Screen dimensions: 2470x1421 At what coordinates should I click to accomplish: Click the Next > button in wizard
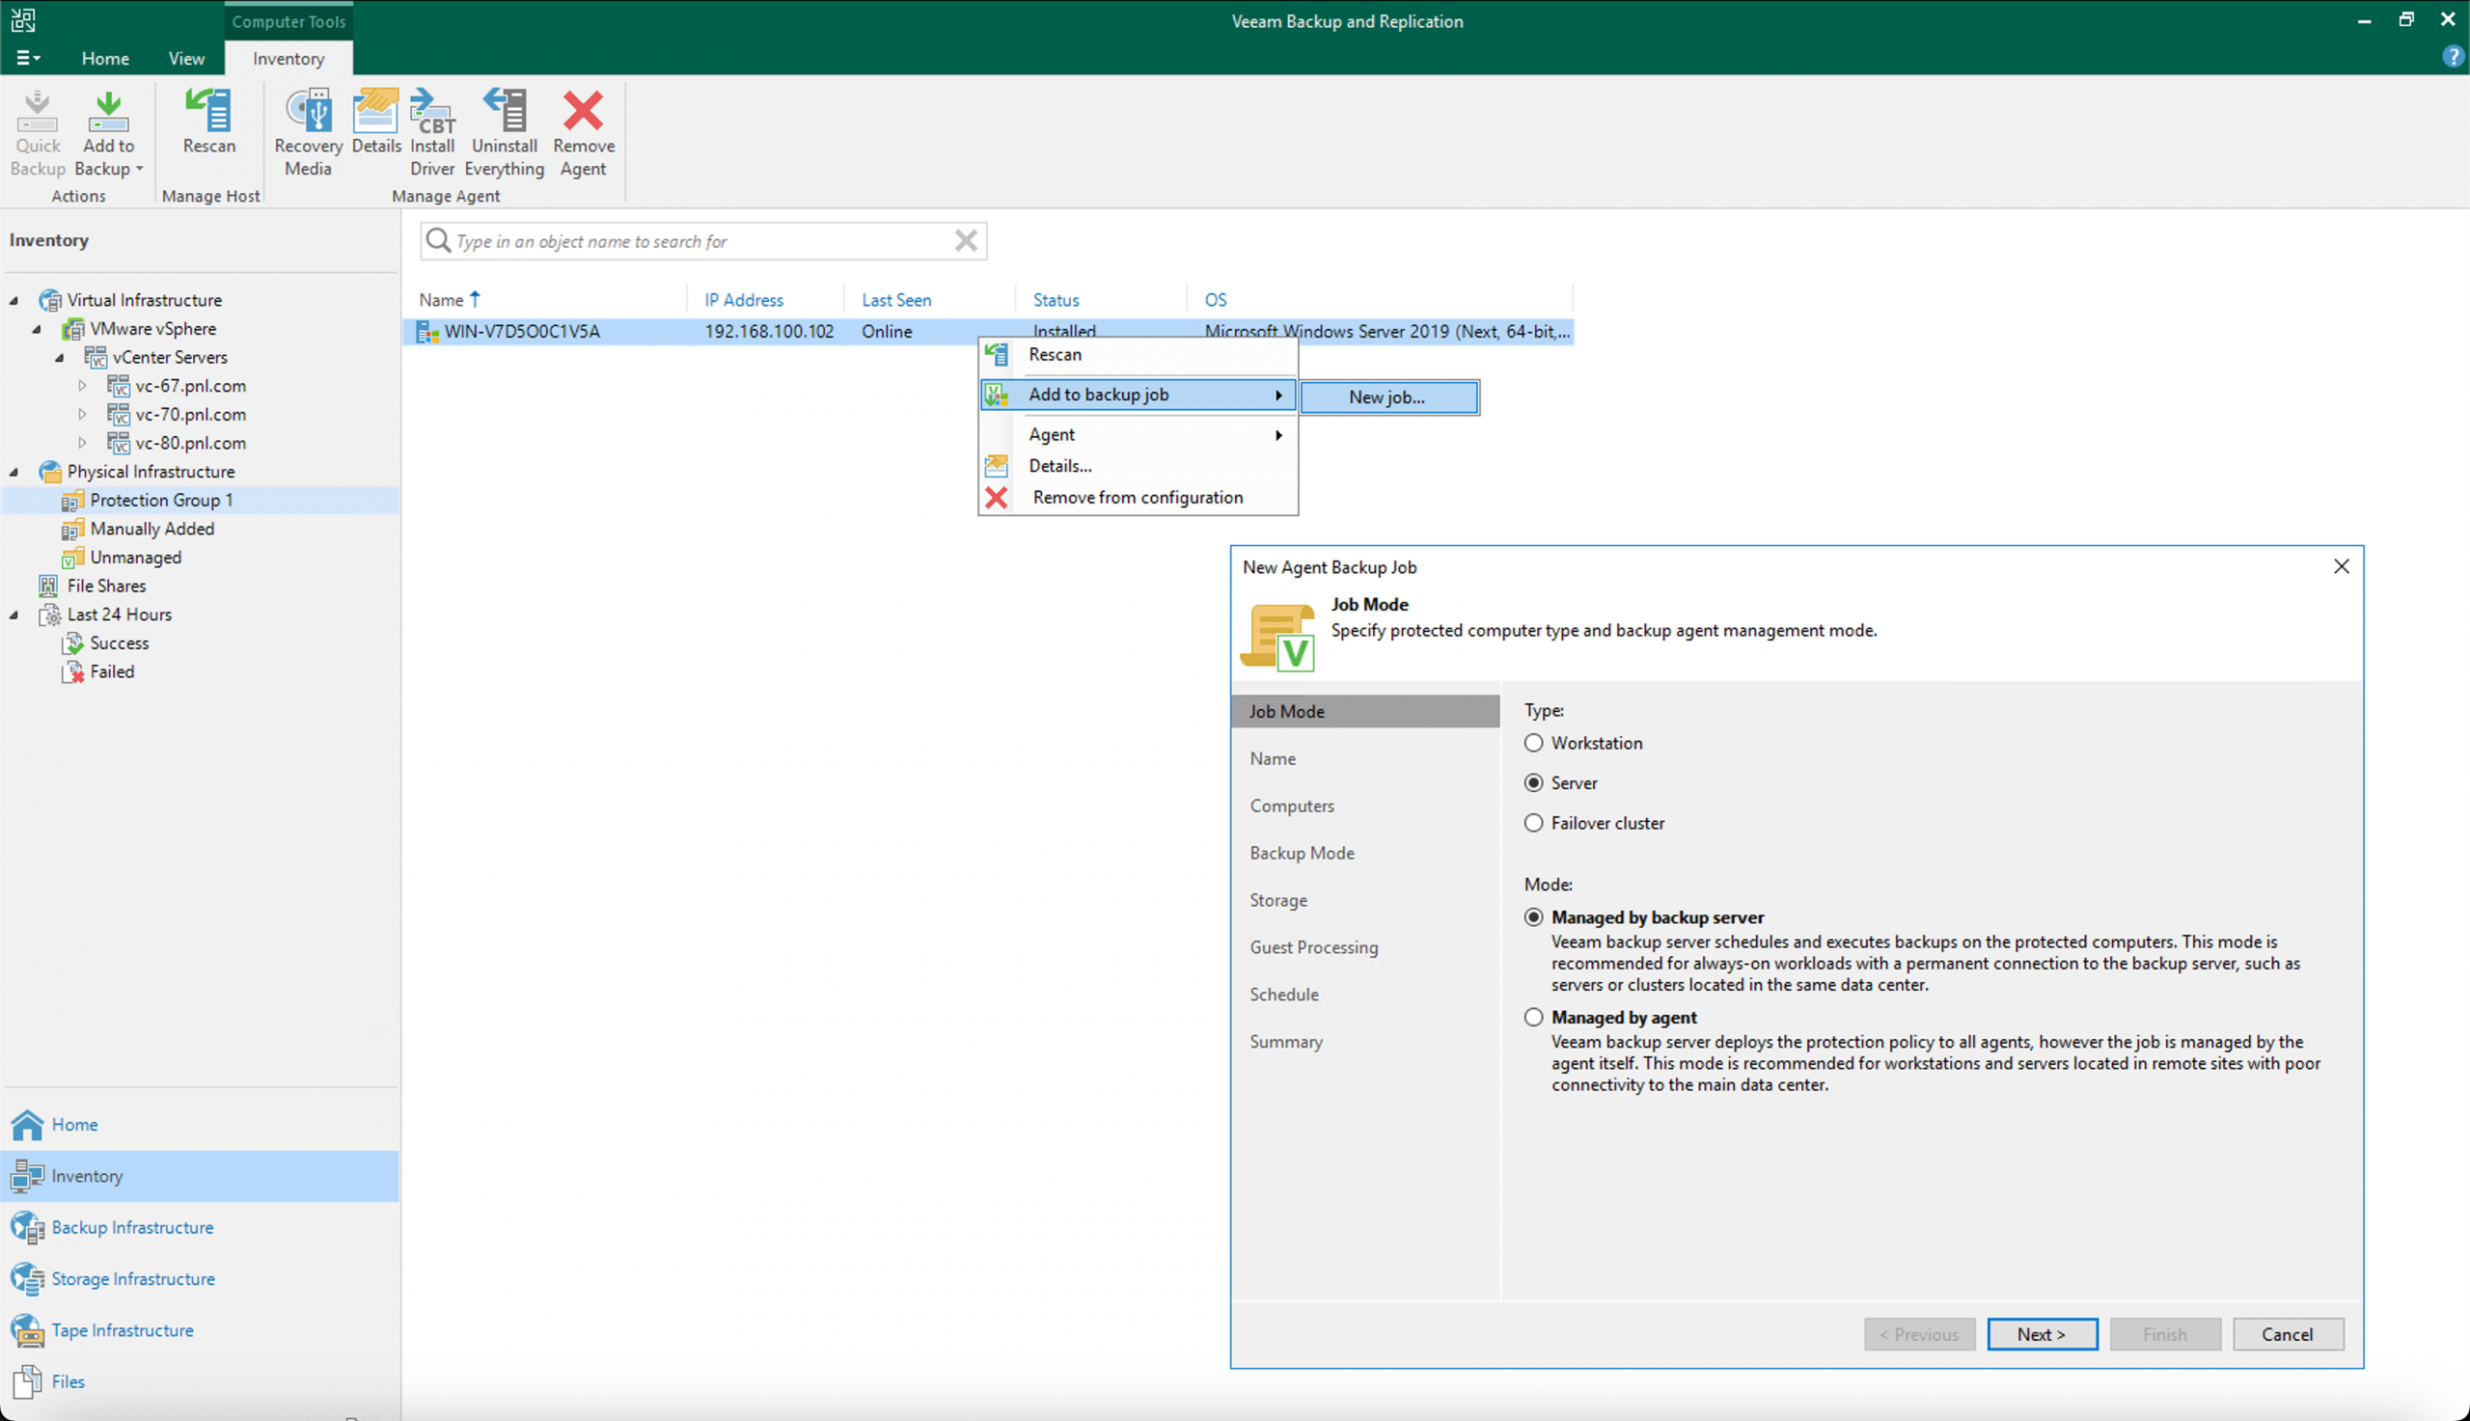tap(2042, 1334)
